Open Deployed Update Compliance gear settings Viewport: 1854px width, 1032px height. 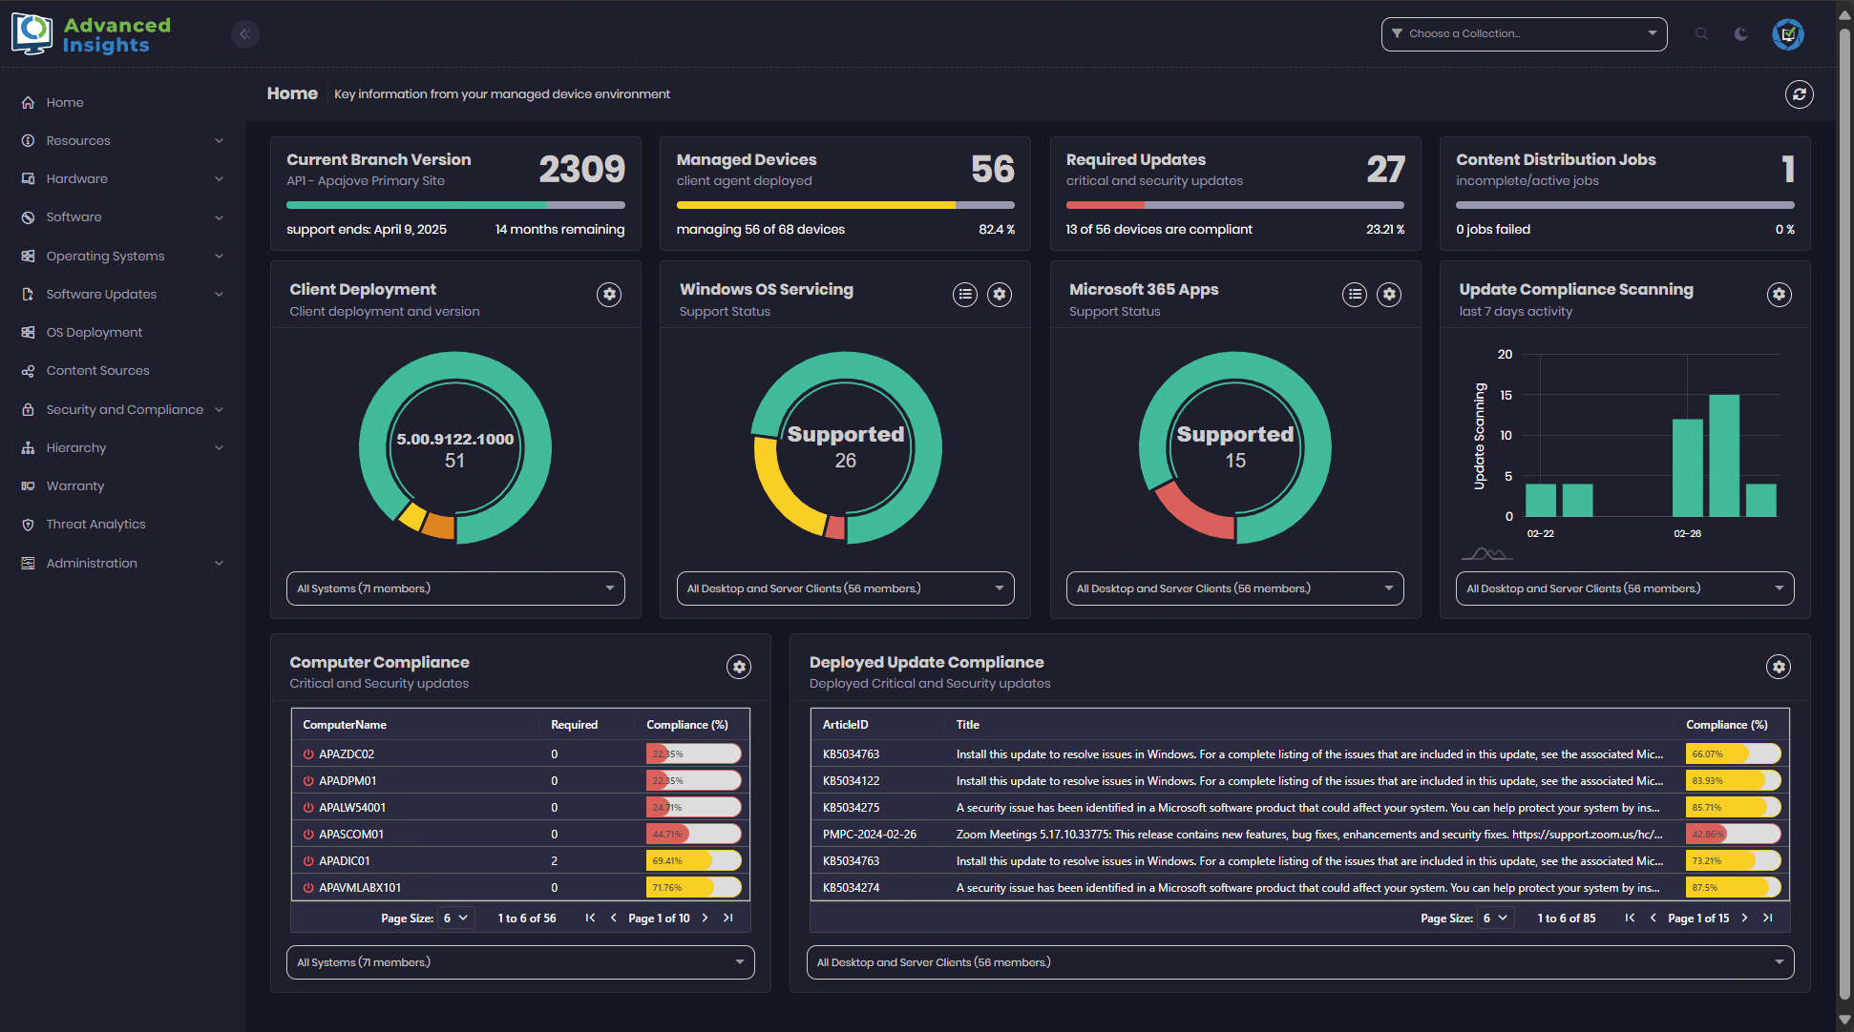click(1778, 667)
